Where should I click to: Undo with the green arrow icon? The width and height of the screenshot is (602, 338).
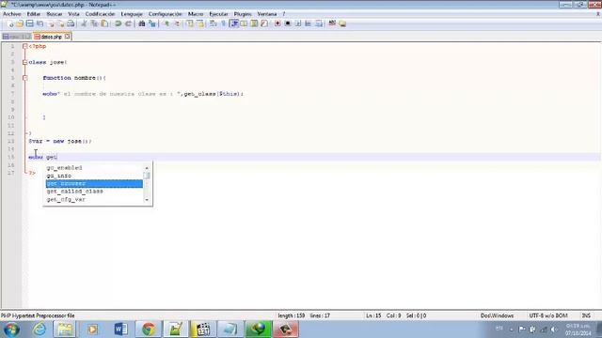click(118, 23)
